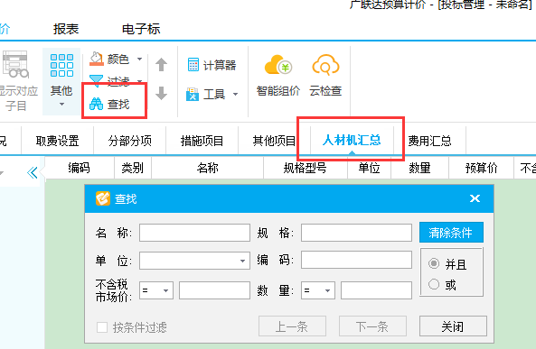Move row down with down arrow
The height and width of the screenshot is (349, 536).
tap(161, 93)
